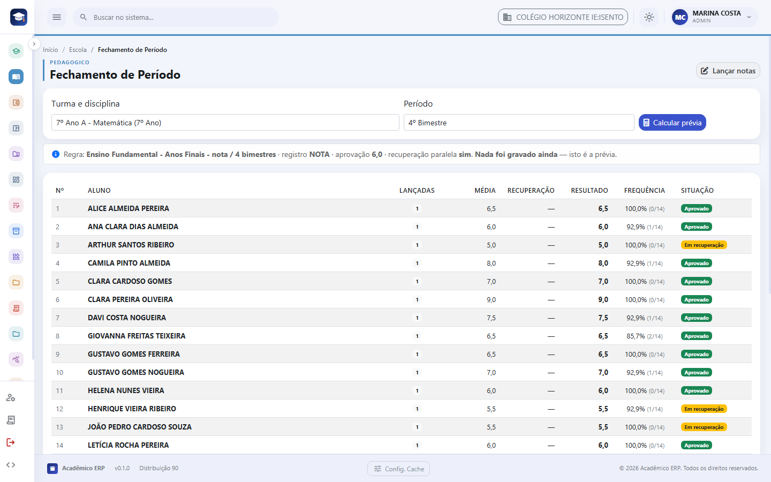Click the ALUNO column header
The height and width of the screenshot is (482, 771).
tap(99, 191)
